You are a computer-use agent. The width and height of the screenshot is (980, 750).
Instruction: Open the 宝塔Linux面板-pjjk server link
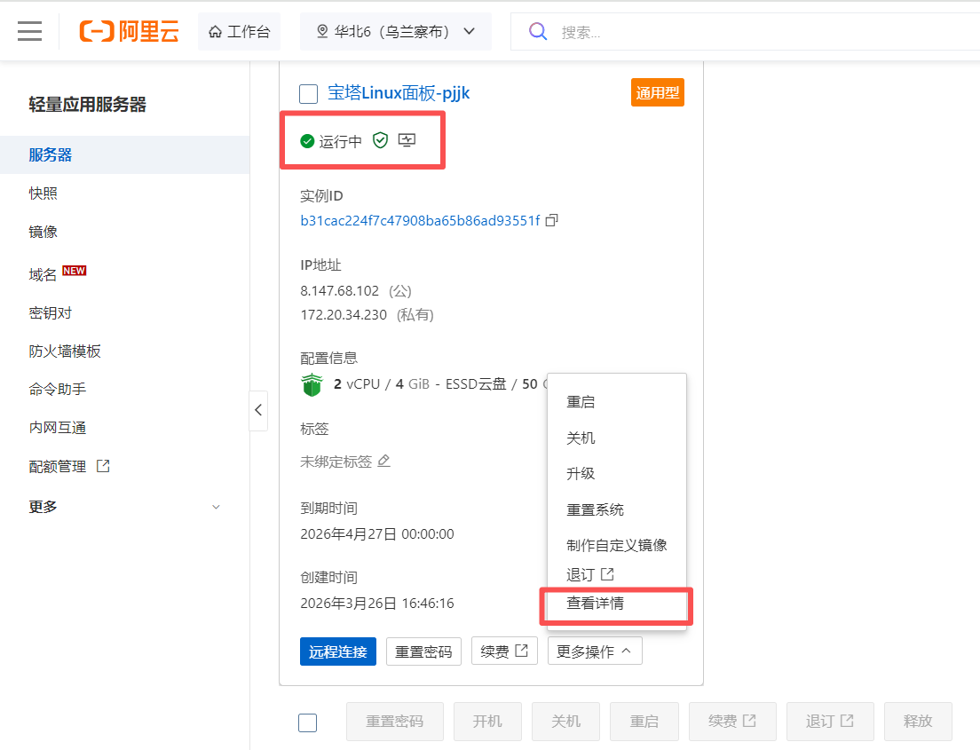point(399,93)
